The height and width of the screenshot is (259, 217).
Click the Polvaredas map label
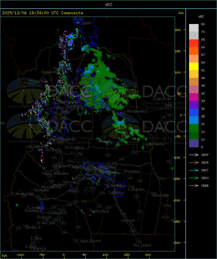[x=39, y=81]
